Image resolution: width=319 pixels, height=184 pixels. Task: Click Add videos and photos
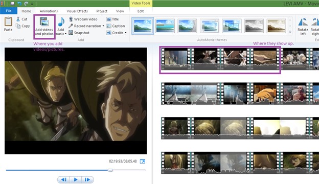point(44,27)
